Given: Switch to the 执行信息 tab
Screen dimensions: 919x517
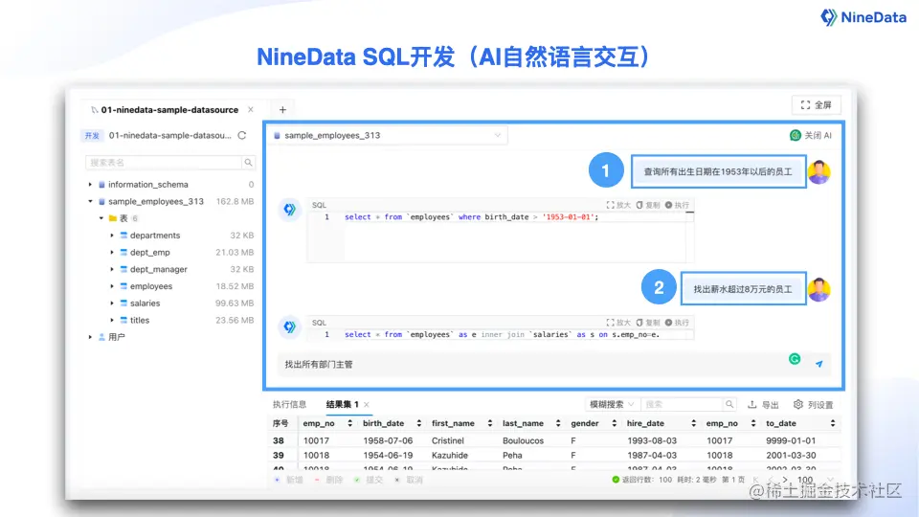Looking at the screenshot, I should 289,404.
